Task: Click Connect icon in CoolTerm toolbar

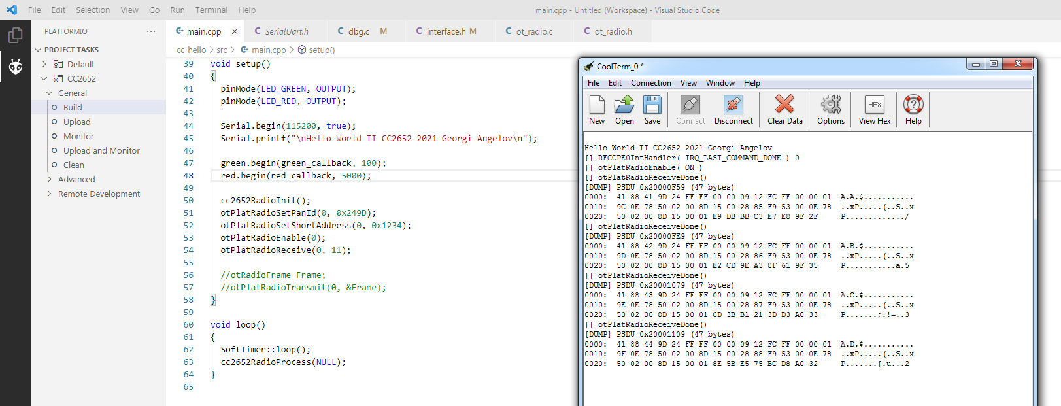Action: pos(690,109)
